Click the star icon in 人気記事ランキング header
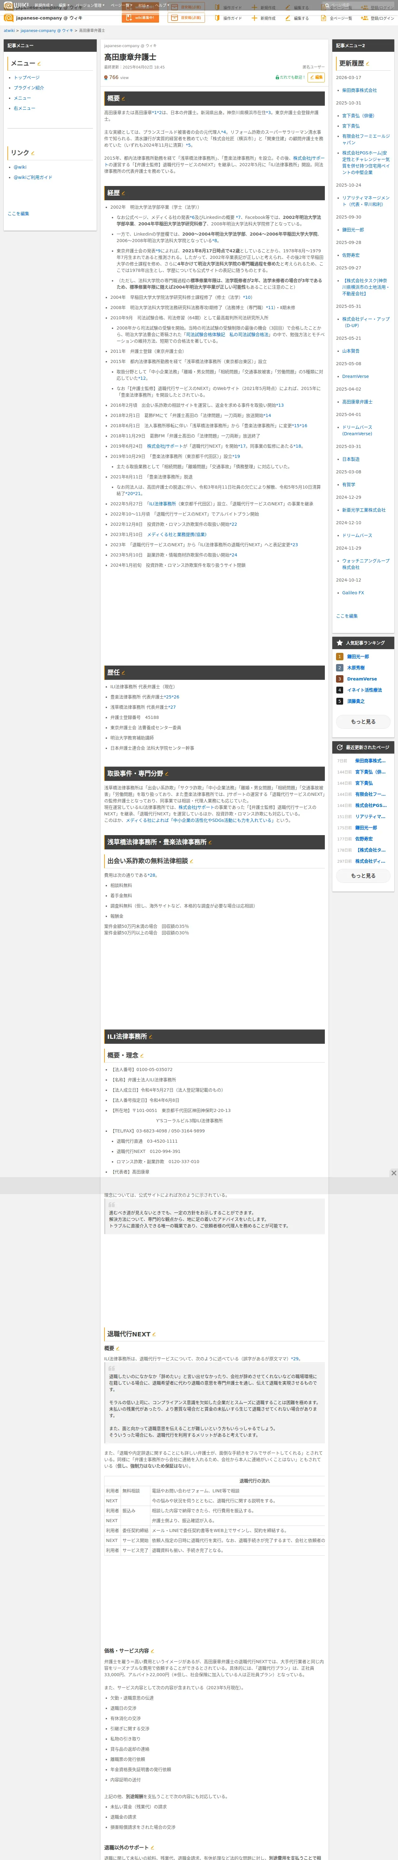 point(339,643)
